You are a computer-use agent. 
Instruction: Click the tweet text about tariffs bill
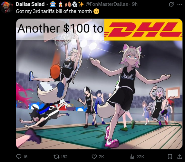tap(54, 11)
